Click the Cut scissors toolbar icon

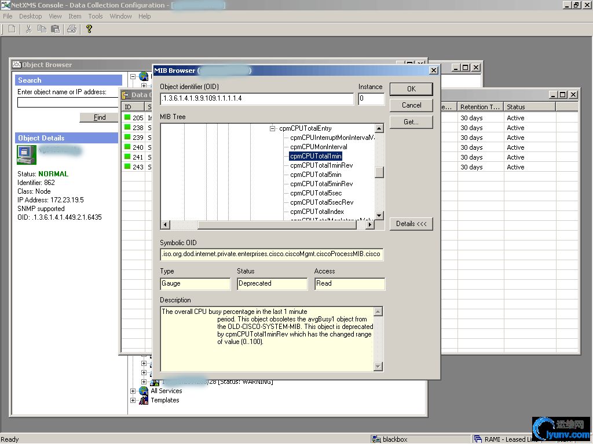pyautogui.click(x=28, y=29)
